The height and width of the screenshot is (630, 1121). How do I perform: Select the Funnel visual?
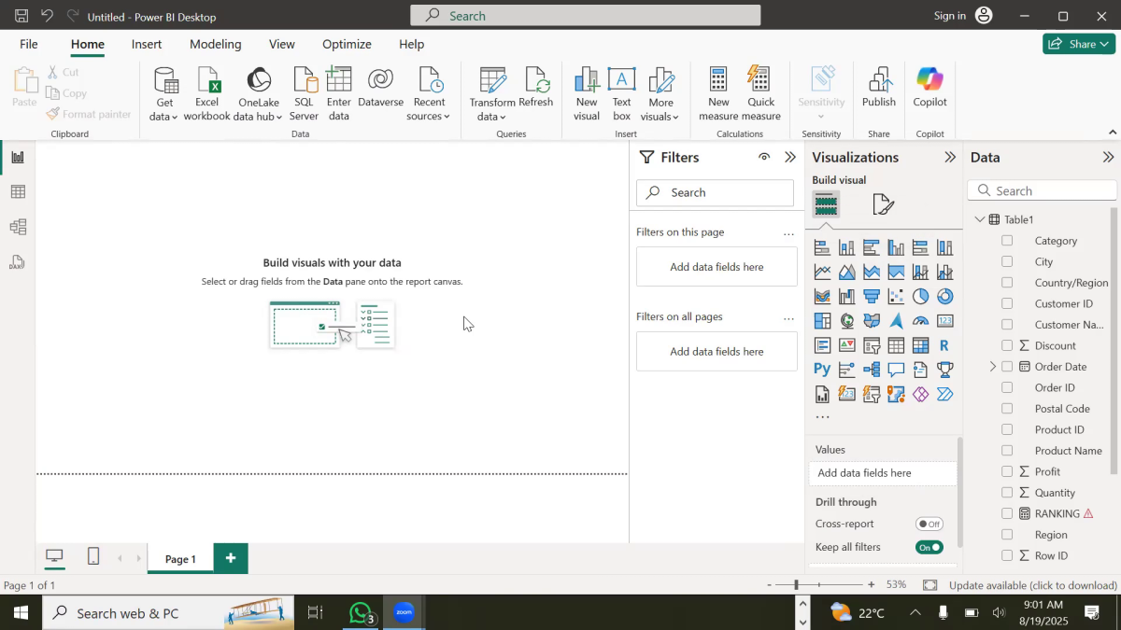(x=872, y=297)
